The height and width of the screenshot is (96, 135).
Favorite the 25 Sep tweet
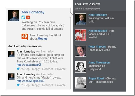(x=60, y=69)
